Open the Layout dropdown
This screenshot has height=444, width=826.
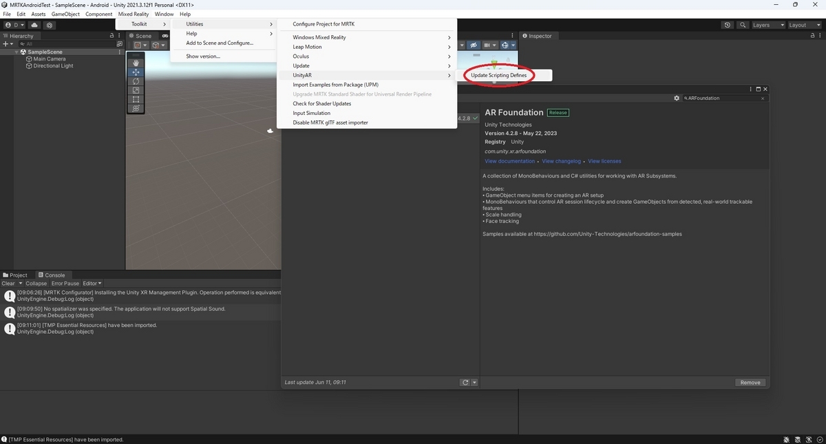[x=804, y=25]
